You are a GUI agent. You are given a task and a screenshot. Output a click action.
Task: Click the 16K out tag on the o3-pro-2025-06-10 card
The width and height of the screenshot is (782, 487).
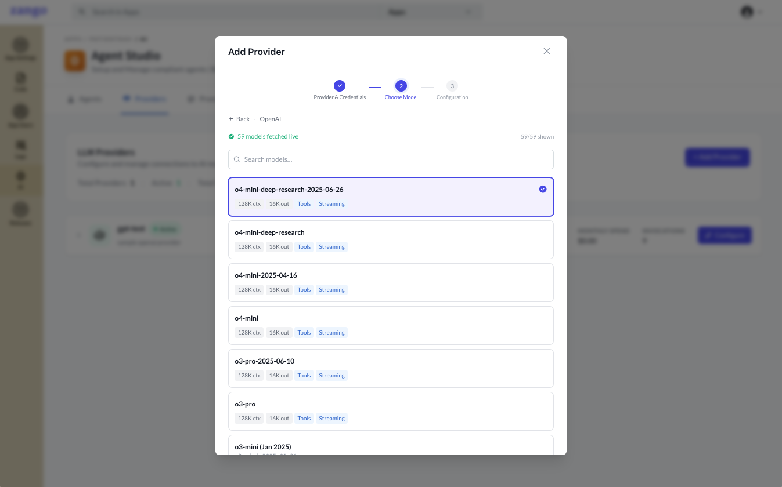coord(279,376)
